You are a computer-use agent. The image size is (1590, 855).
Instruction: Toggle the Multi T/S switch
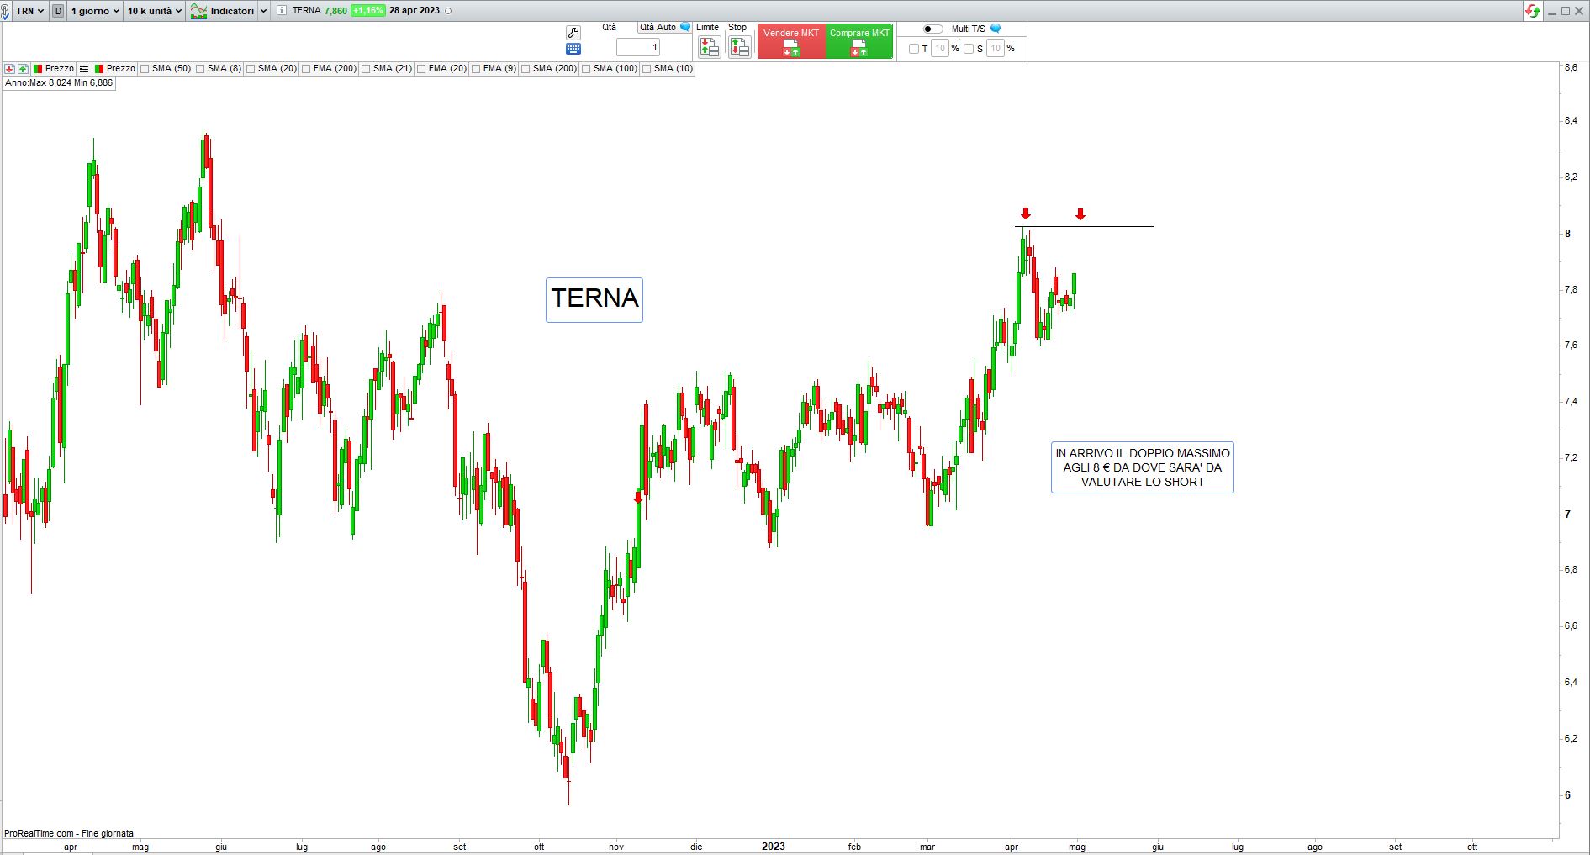tap(932, 29)
